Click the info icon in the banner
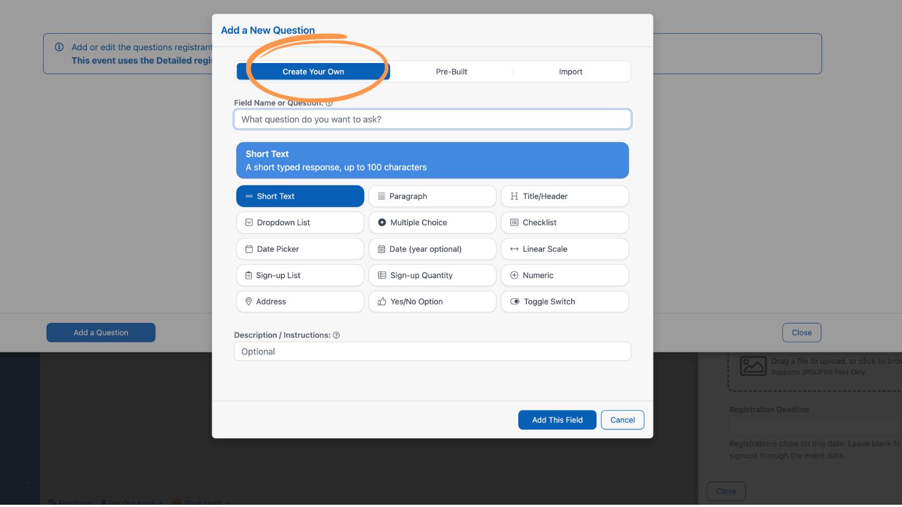 tap(59, 47)
